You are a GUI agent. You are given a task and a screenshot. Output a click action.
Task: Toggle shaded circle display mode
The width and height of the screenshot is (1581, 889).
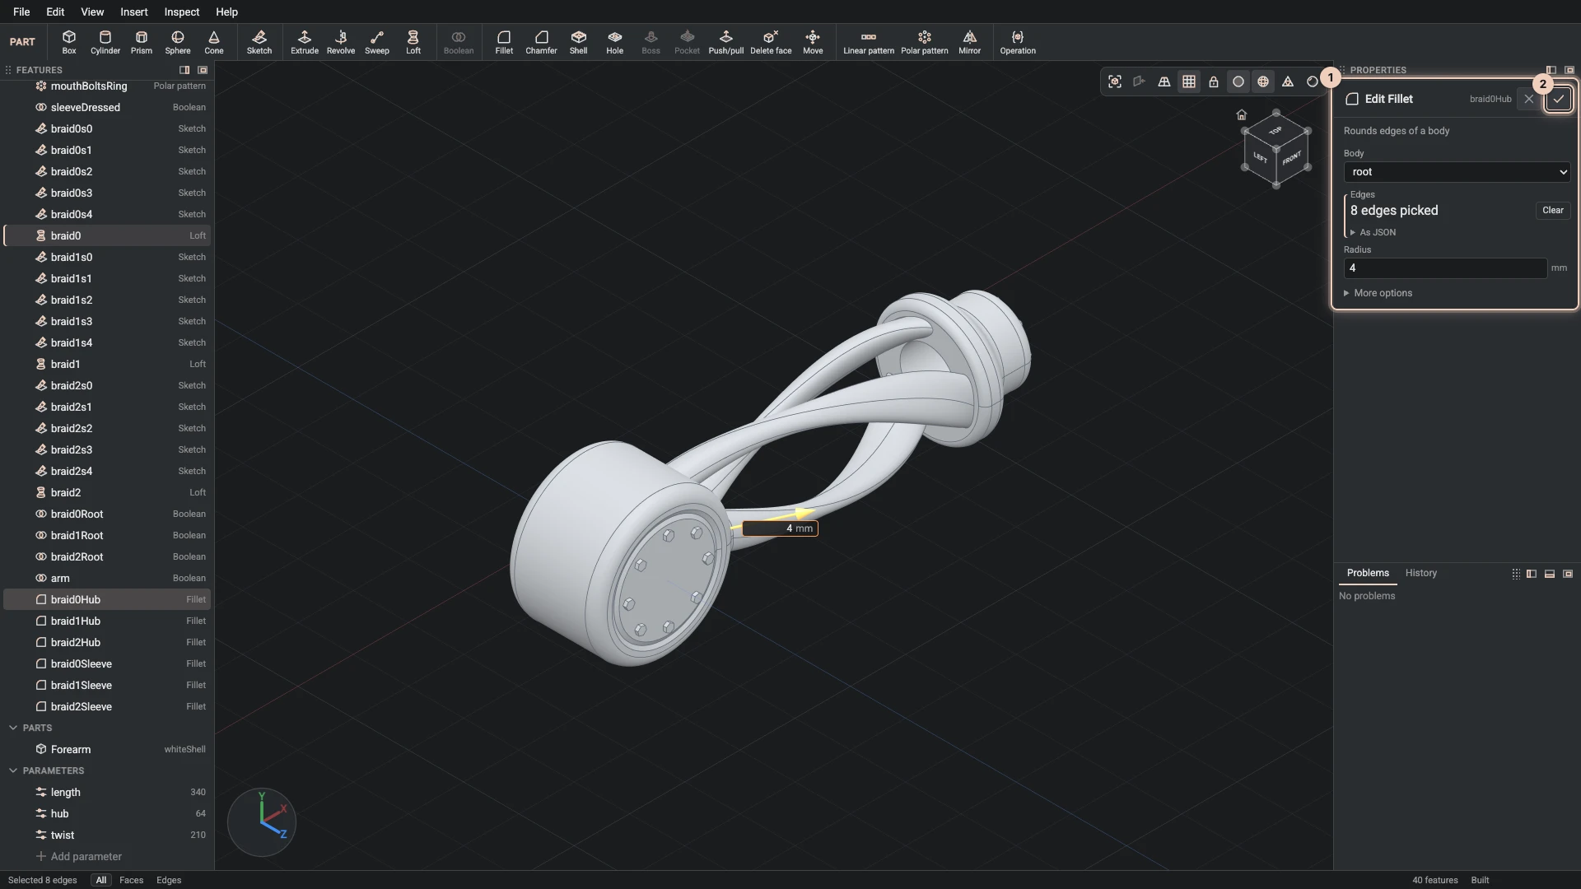[x=1238, y=81]
